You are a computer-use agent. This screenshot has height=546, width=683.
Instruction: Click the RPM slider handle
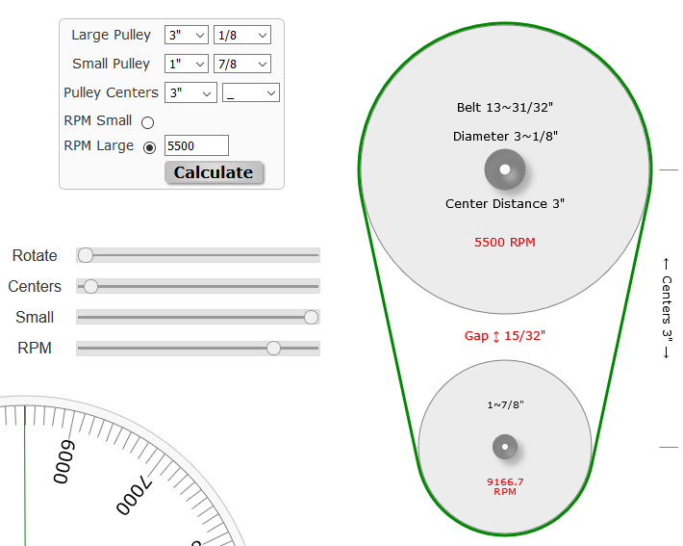273,348
